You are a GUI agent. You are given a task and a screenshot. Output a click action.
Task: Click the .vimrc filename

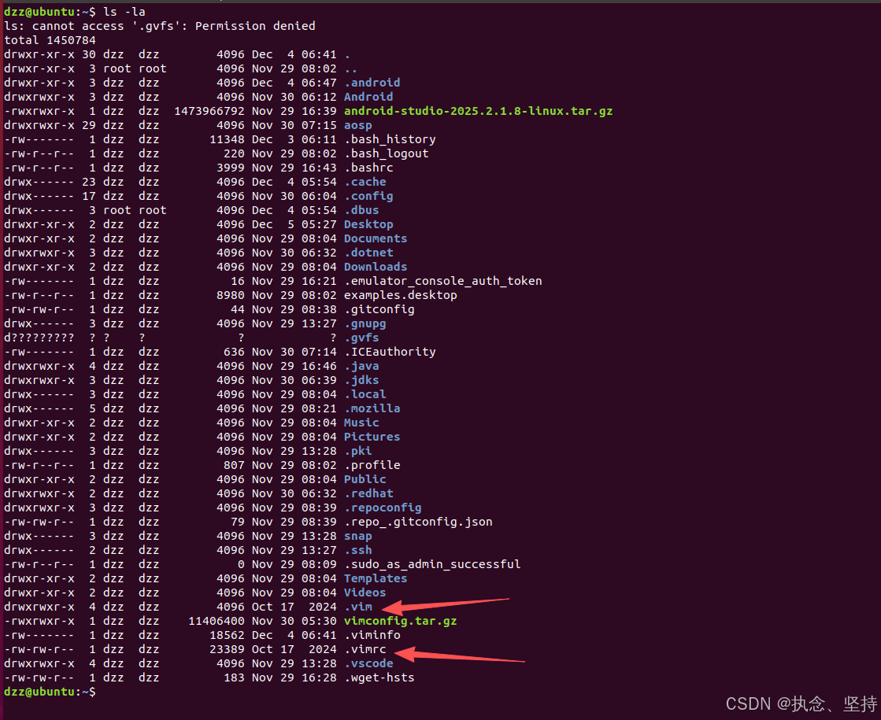tap(365, 648)
